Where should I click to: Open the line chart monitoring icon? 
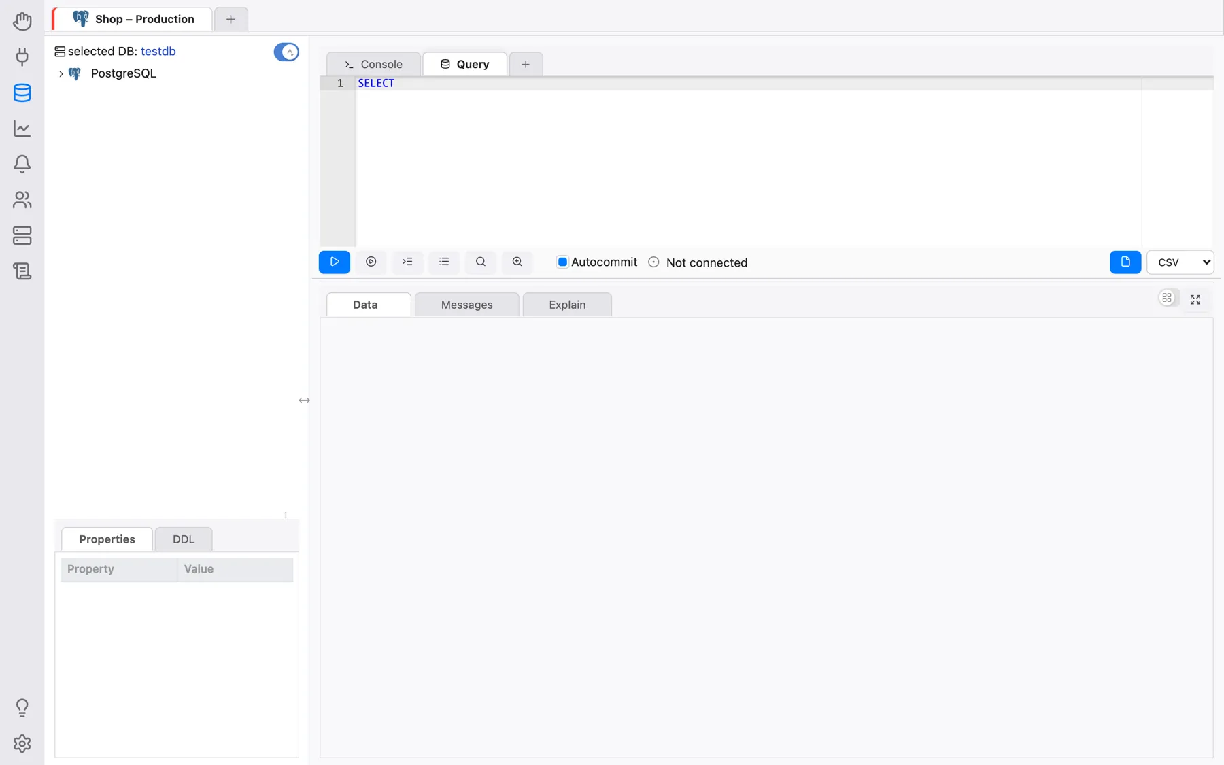coord(22,128)
